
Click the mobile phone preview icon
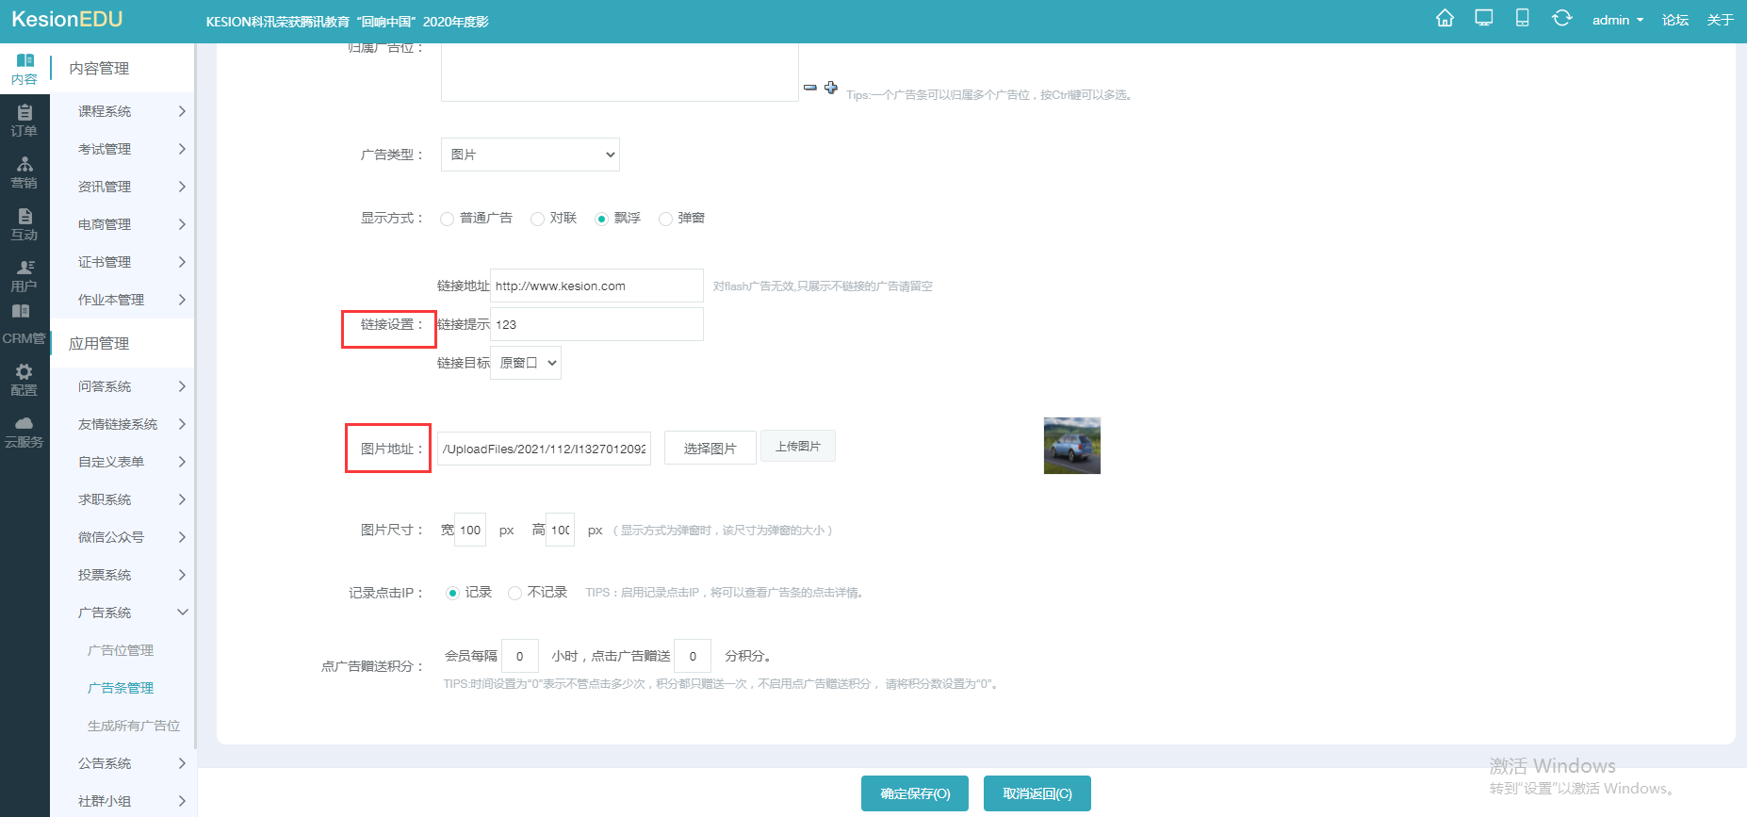pyautogui.click(x=1522, y=19)
